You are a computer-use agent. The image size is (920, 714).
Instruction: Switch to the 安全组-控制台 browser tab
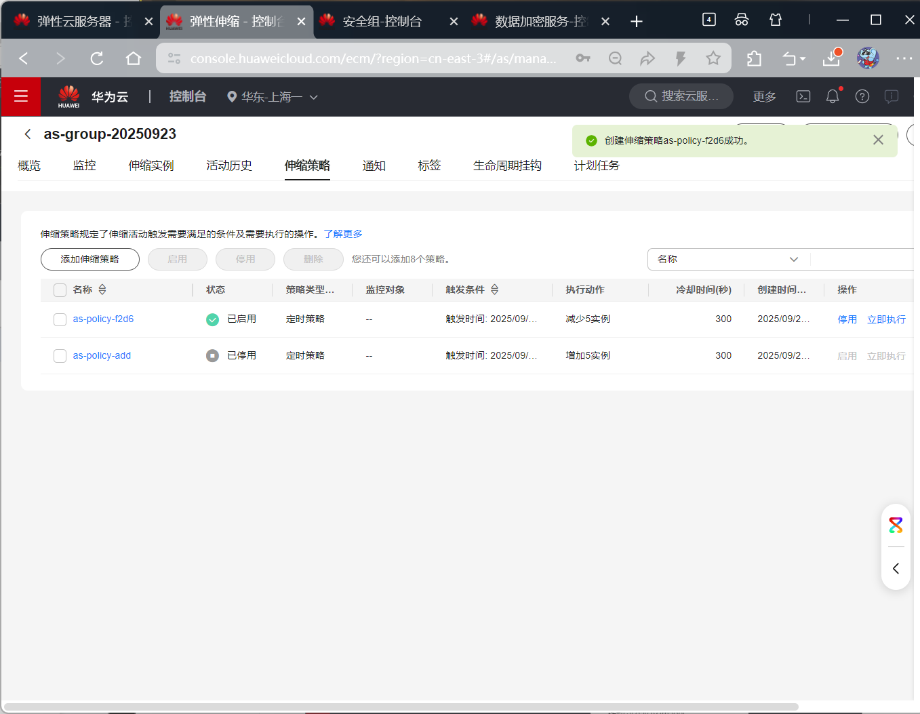[x=388, y=22]
